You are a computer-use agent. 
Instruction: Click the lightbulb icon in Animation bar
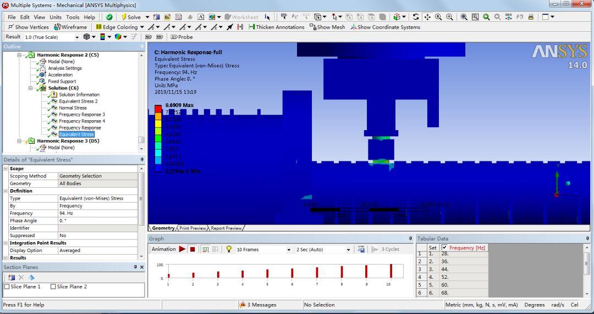229,249
